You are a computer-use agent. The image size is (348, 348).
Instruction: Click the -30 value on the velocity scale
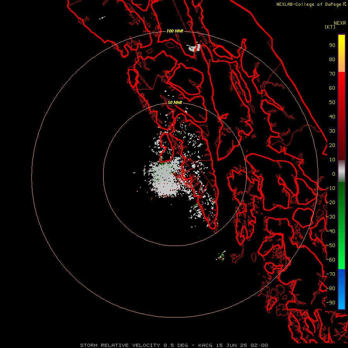click(331, 217)
